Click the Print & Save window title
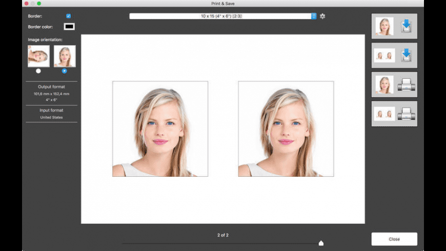The height and width of the screenshot is (251, 446). tap(222, 4)
